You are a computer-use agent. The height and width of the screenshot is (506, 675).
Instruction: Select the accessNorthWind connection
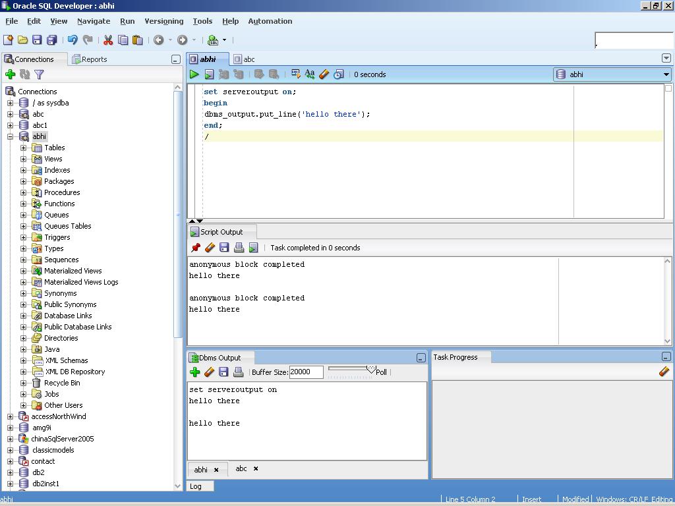coord(59,416)
